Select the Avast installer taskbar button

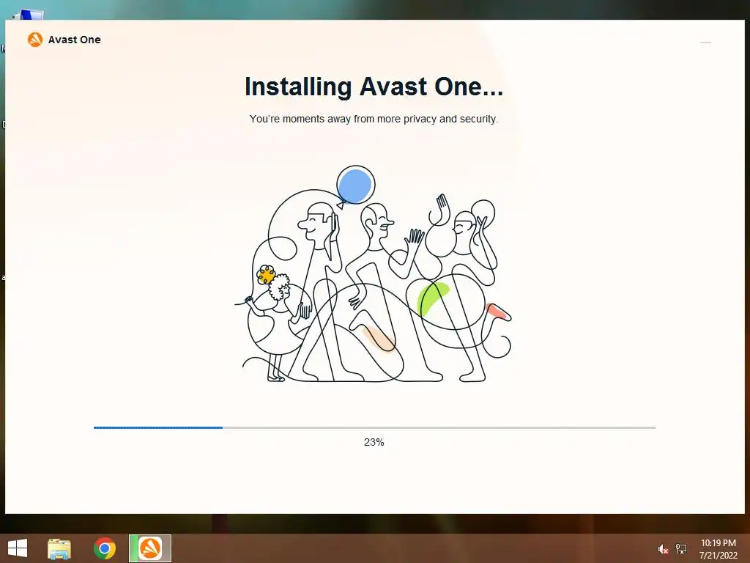click(150, 548)
